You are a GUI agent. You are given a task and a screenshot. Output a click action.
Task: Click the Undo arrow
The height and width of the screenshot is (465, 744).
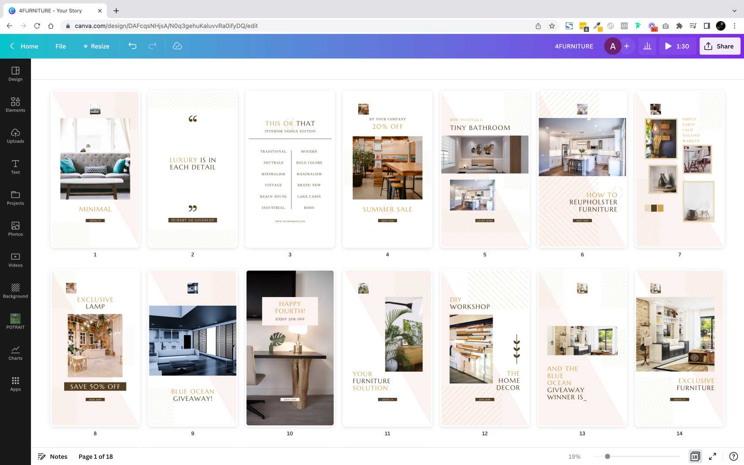[x=133, y=46]
